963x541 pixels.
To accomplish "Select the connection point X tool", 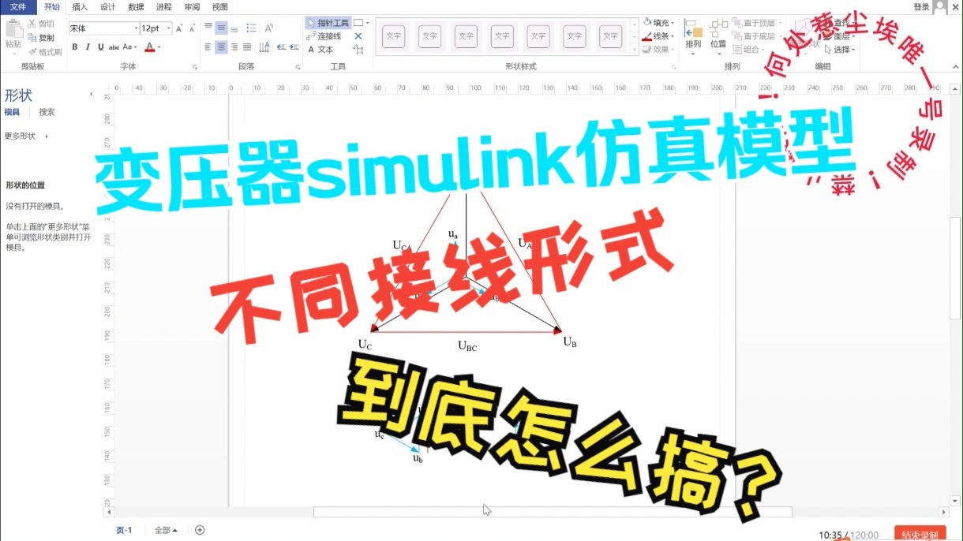I will pos(358,36).
